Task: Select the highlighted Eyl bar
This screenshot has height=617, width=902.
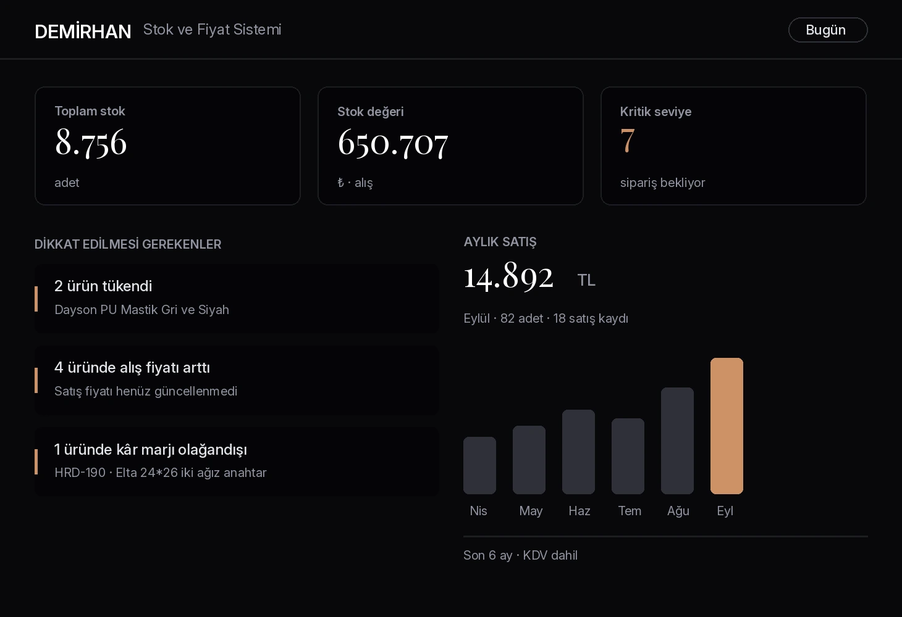Action: [727, 426]
